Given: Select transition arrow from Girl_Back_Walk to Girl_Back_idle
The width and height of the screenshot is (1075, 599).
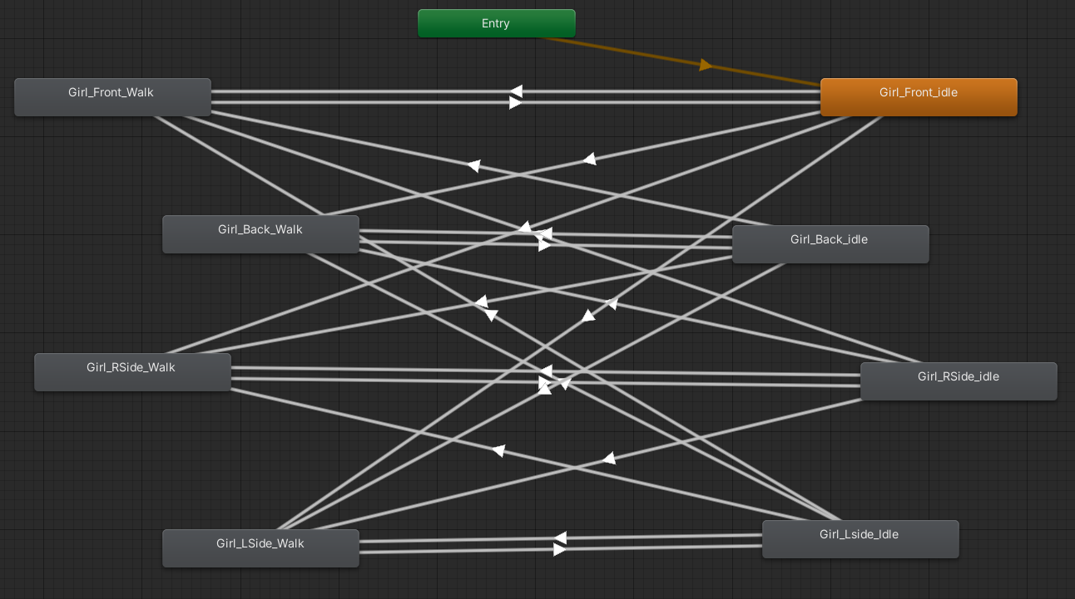Looking at the screenshot, I should pos(544,245).
